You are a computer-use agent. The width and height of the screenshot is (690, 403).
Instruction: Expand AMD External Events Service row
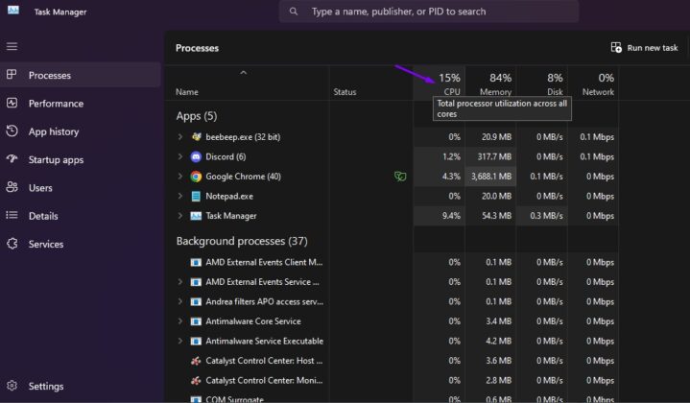click(x=180, y=281)
